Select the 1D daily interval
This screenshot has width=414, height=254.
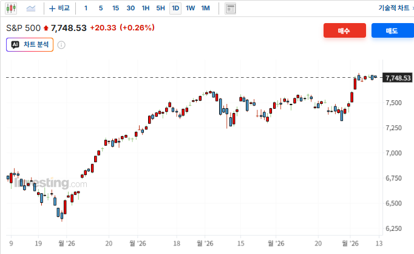(175, 9)
